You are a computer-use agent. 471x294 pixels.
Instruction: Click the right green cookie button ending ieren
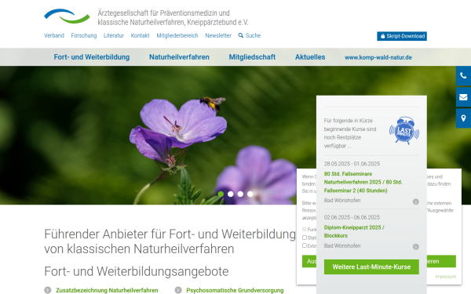(441, 261)
